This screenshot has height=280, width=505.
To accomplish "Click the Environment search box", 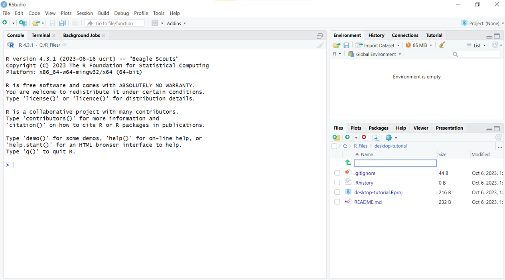I will [475, 54].
